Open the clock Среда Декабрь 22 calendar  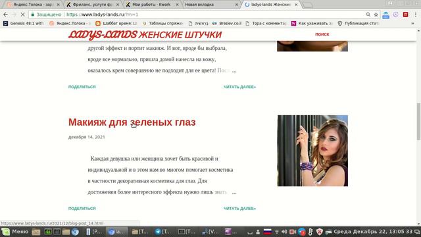(373, 232)
